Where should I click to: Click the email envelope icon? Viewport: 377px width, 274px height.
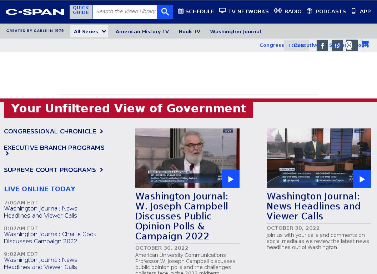point(352,46)
